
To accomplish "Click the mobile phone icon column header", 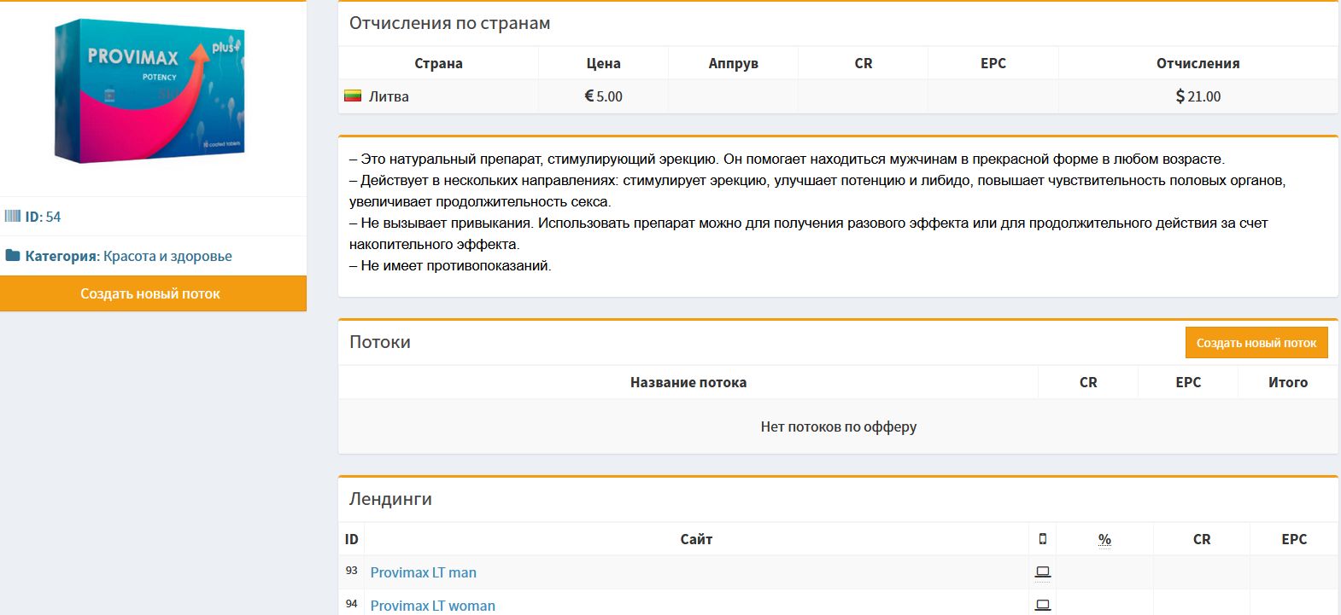I will (1043, 539).
